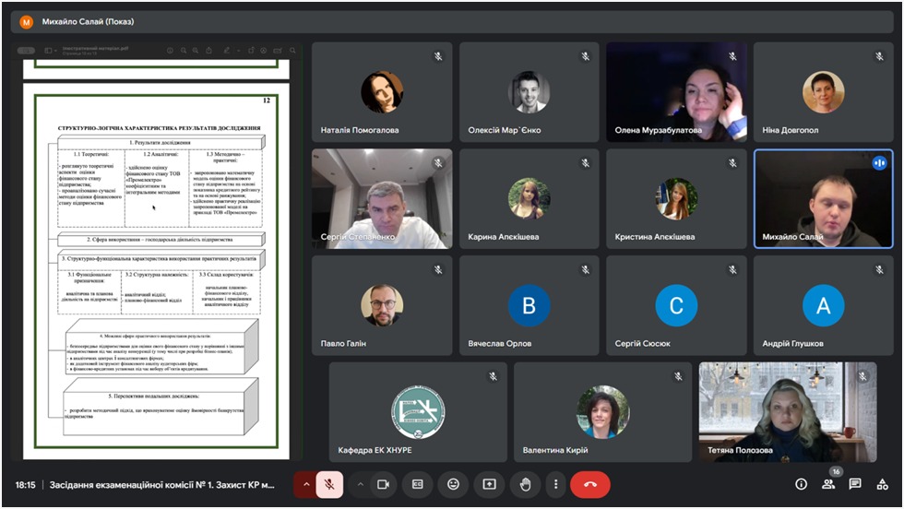Send an emoji reaction

coord(453,484)
